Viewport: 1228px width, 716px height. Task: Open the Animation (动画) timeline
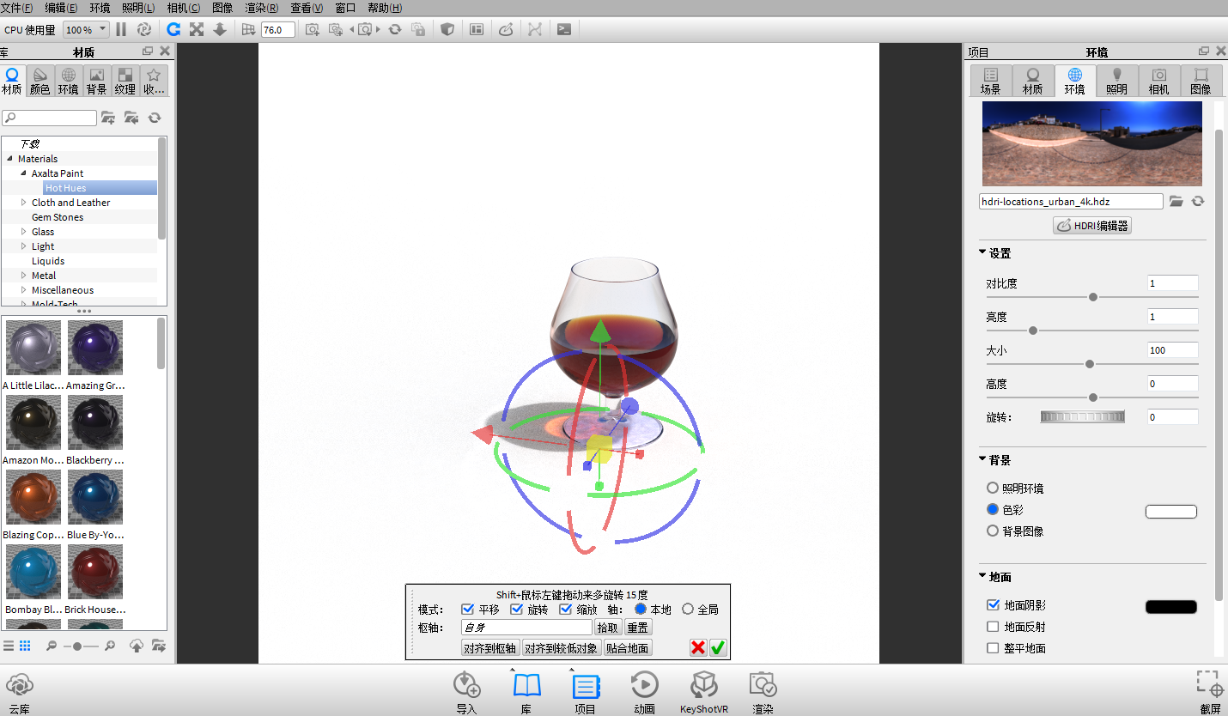tap(645, 692)
